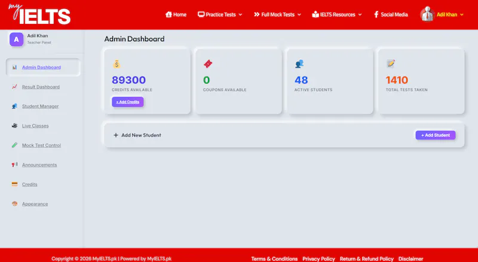The width and height of the screenshot is (478, 262).
Task: Click the COUPONS AVAILABLE label
Action: click(x=225, y=90)
